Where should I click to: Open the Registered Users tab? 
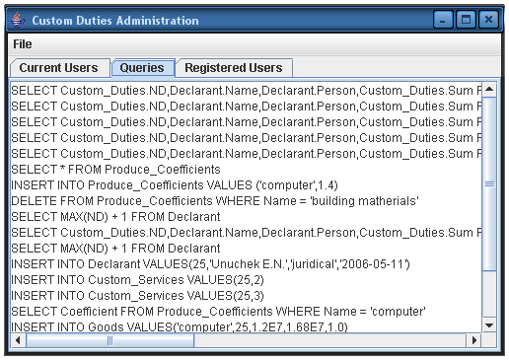coord(234,68)
